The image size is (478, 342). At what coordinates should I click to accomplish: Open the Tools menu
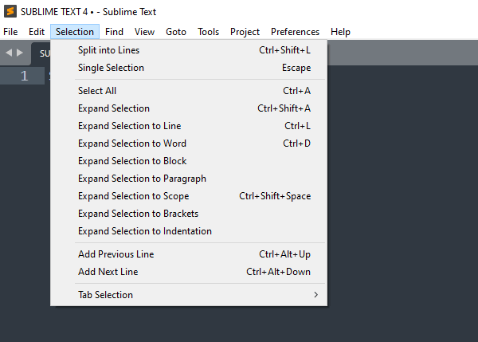click(208, 32)
